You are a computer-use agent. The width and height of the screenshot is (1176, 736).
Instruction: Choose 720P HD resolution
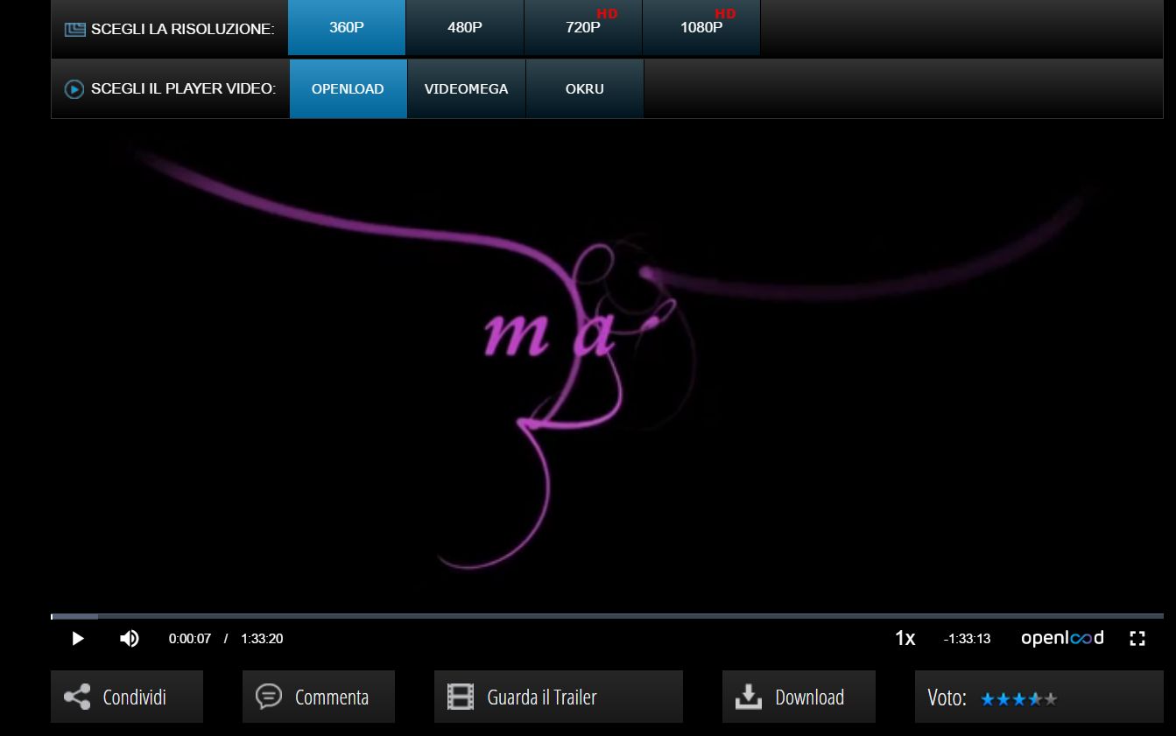[583, 28]
